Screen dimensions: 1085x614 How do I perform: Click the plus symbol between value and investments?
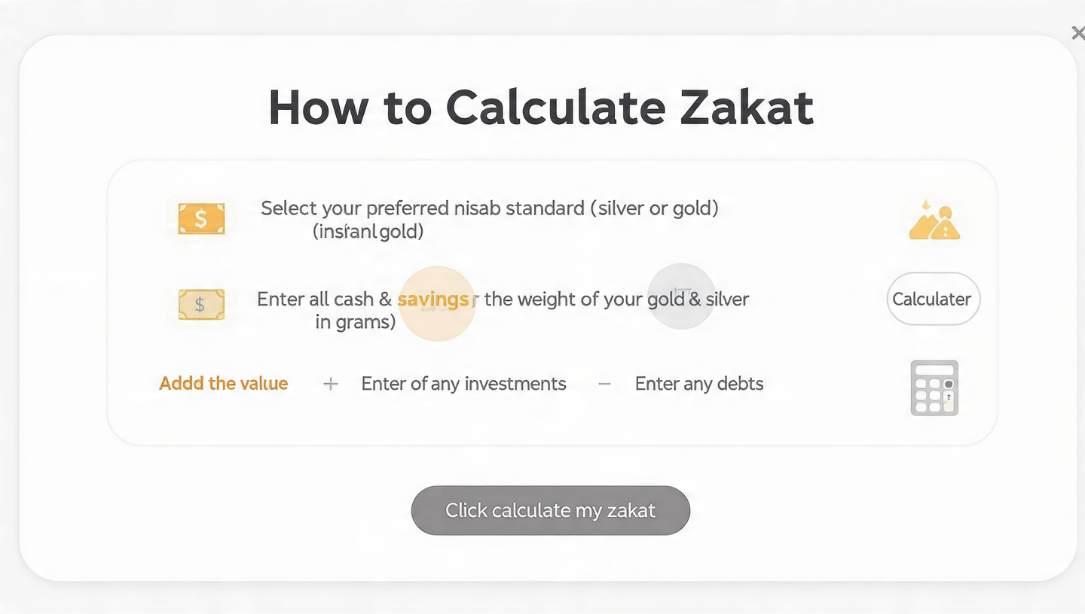[x=330, y=384]
